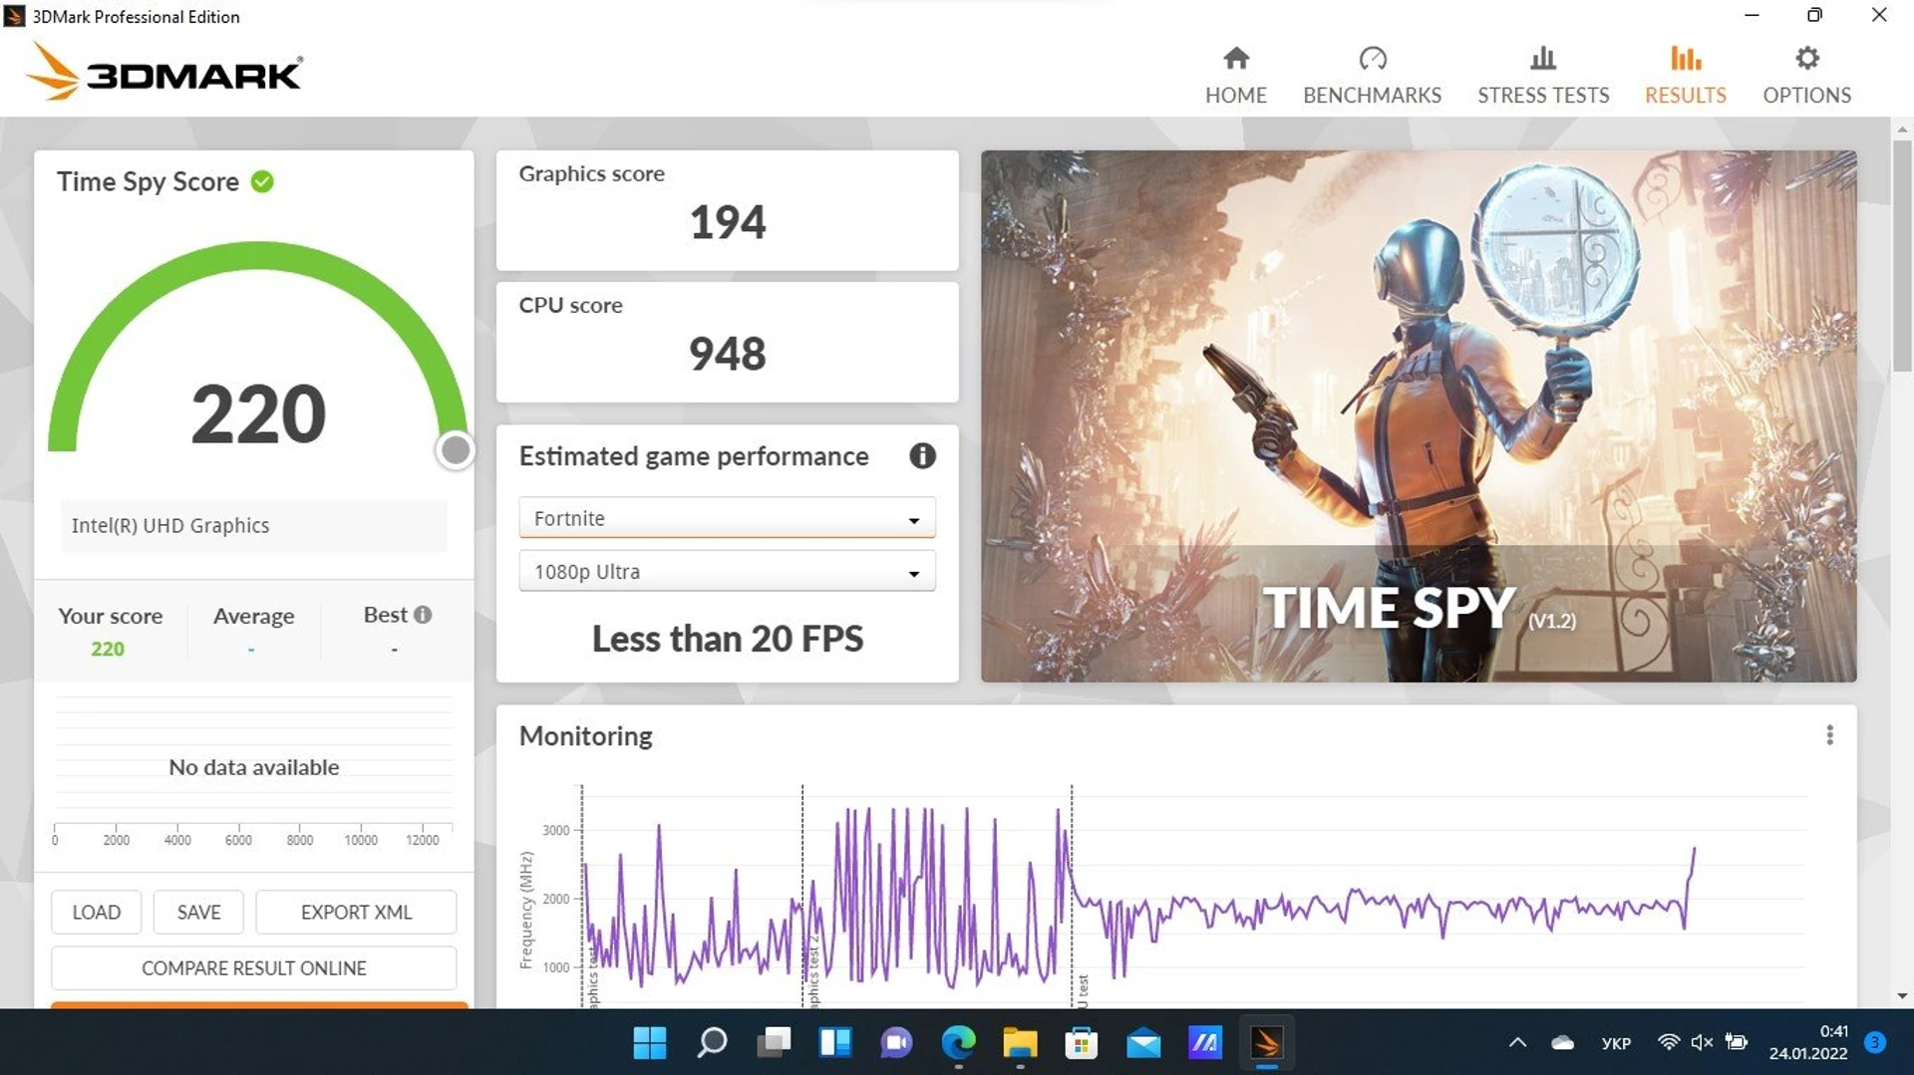Click the scroll down arrow
This screenshot has width=1914, height=1075.
(x=1902, y=995)
